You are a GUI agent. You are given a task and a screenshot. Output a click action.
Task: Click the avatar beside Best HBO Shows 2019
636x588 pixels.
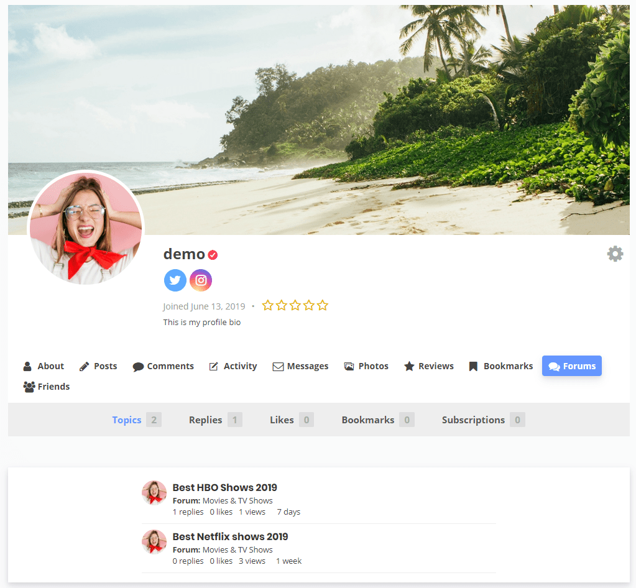pyautogui.click(x=154, y=493)
